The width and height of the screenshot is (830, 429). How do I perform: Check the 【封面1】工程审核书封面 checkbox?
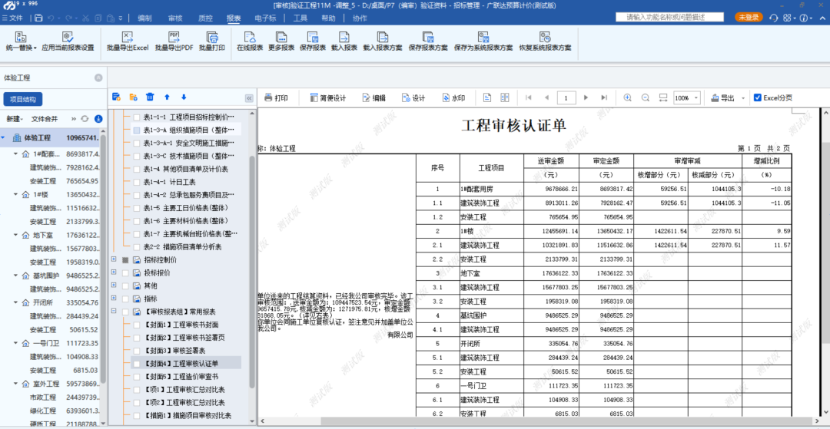137,325
